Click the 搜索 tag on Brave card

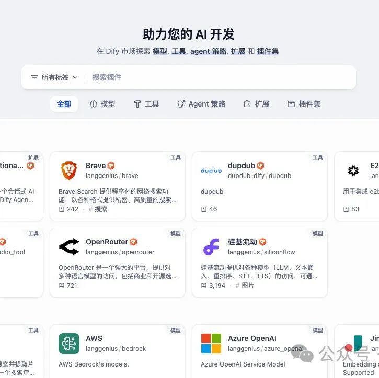click(x=98, y=209)
